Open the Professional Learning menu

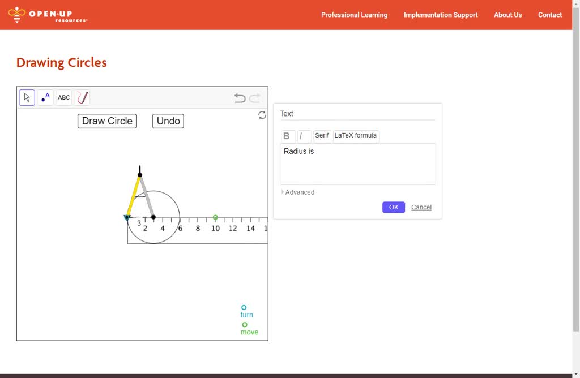pyautogui.click(x=354, y=15)
